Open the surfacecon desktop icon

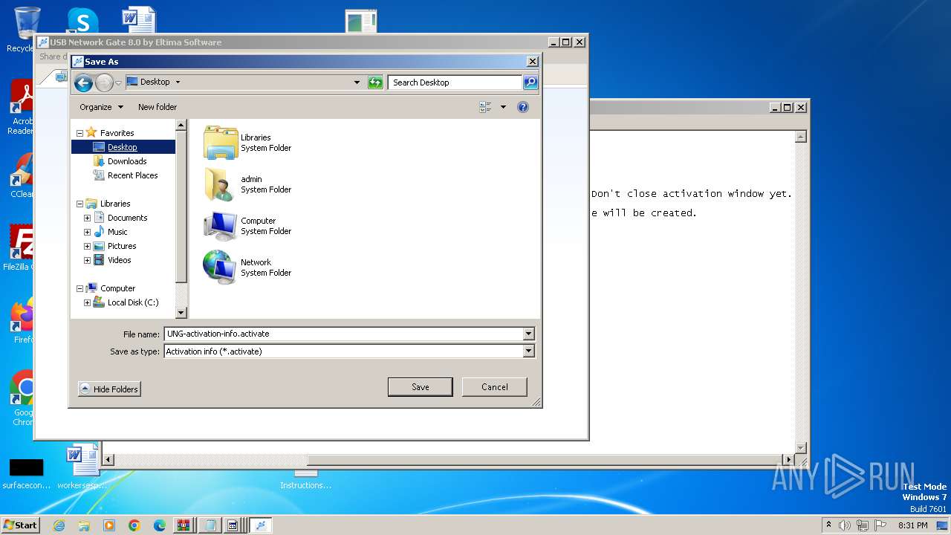pyautogui.click(x=27, y=473)
